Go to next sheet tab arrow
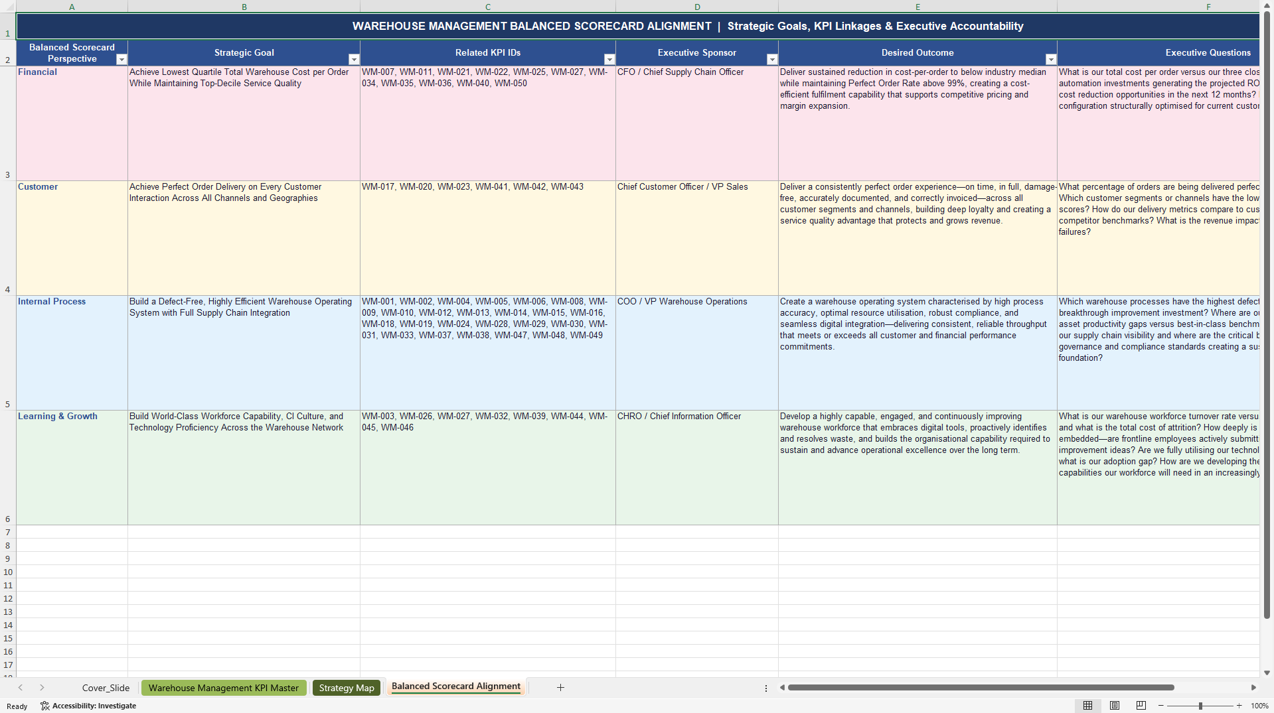Screen dimensions: 1274x713 click(42, 688)
